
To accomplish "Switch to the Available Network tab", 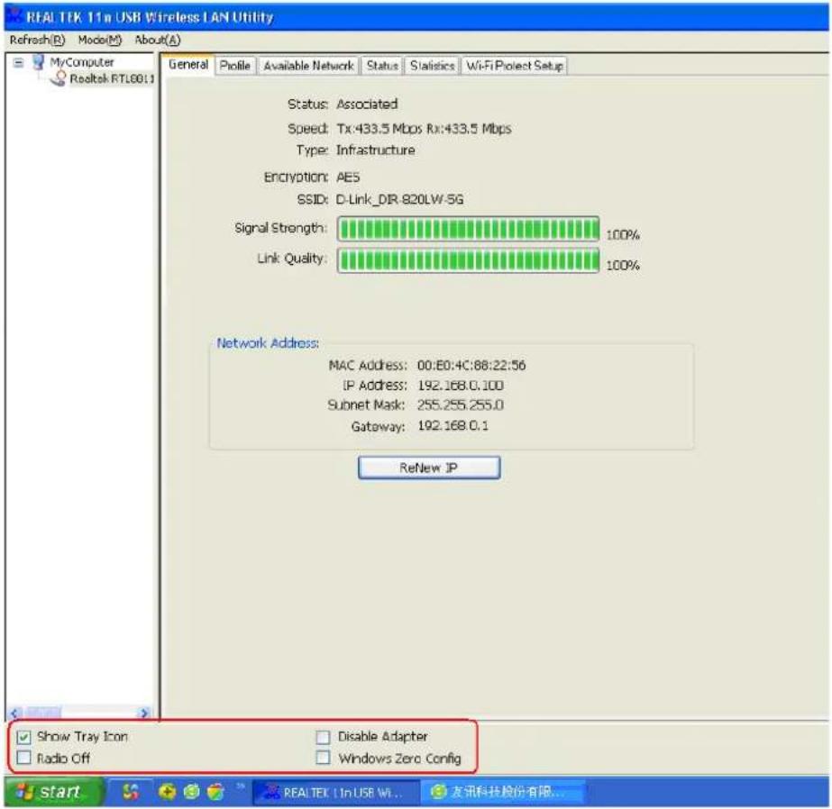I will tap(308, 66).
